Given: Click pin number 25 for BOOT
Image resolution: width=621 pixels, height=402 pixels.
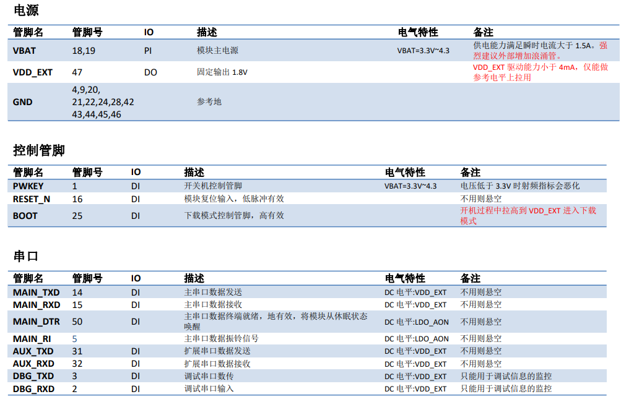Looking at the screenshot, I should coord(77,216).
